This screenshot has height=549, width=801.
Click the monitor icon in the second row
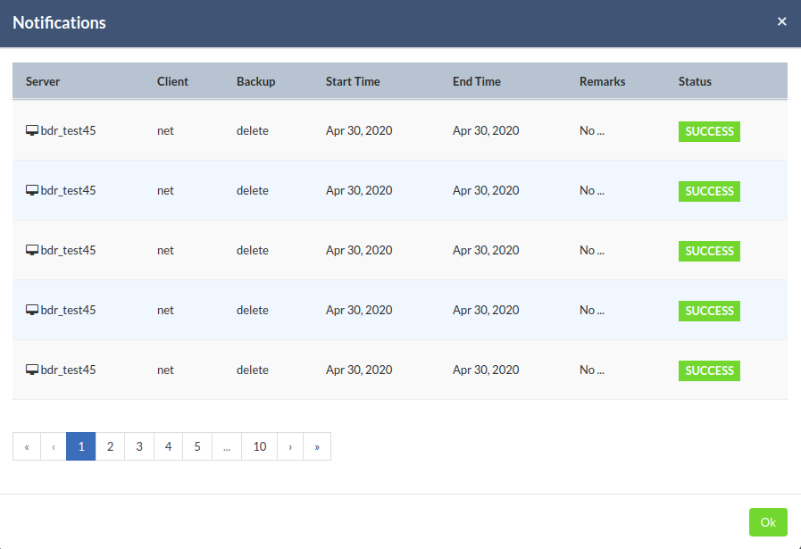click(32, 190)
